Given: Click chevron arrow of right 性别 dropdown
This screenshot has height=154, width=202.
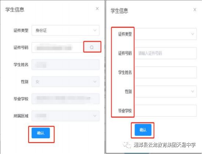Looking at the screenshot, I should point(192,92).
